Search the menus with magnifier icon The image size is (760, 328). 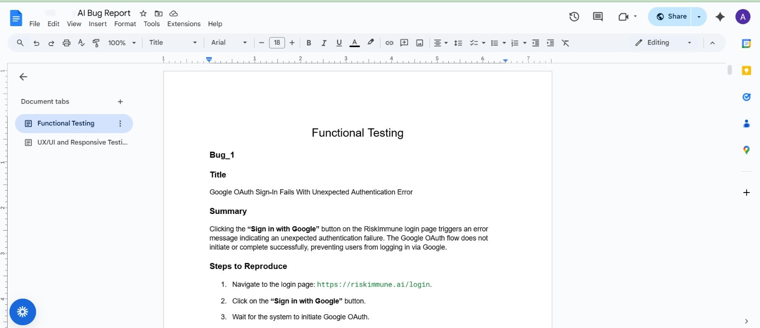click(x=20, y=43)
